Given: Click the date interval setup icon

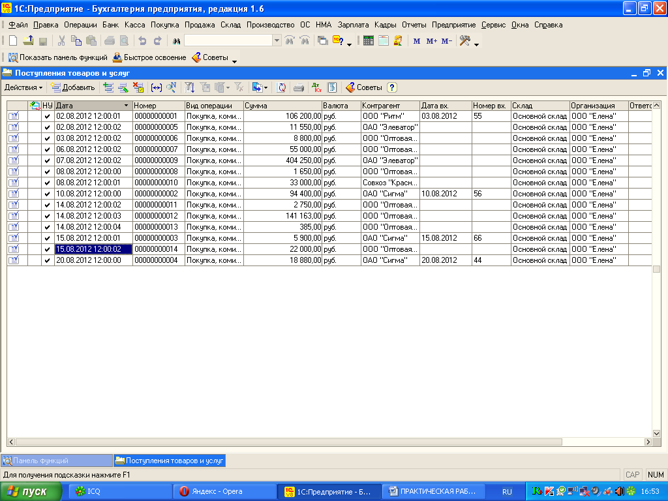Looking at the screenshot, I should [157, 87].
